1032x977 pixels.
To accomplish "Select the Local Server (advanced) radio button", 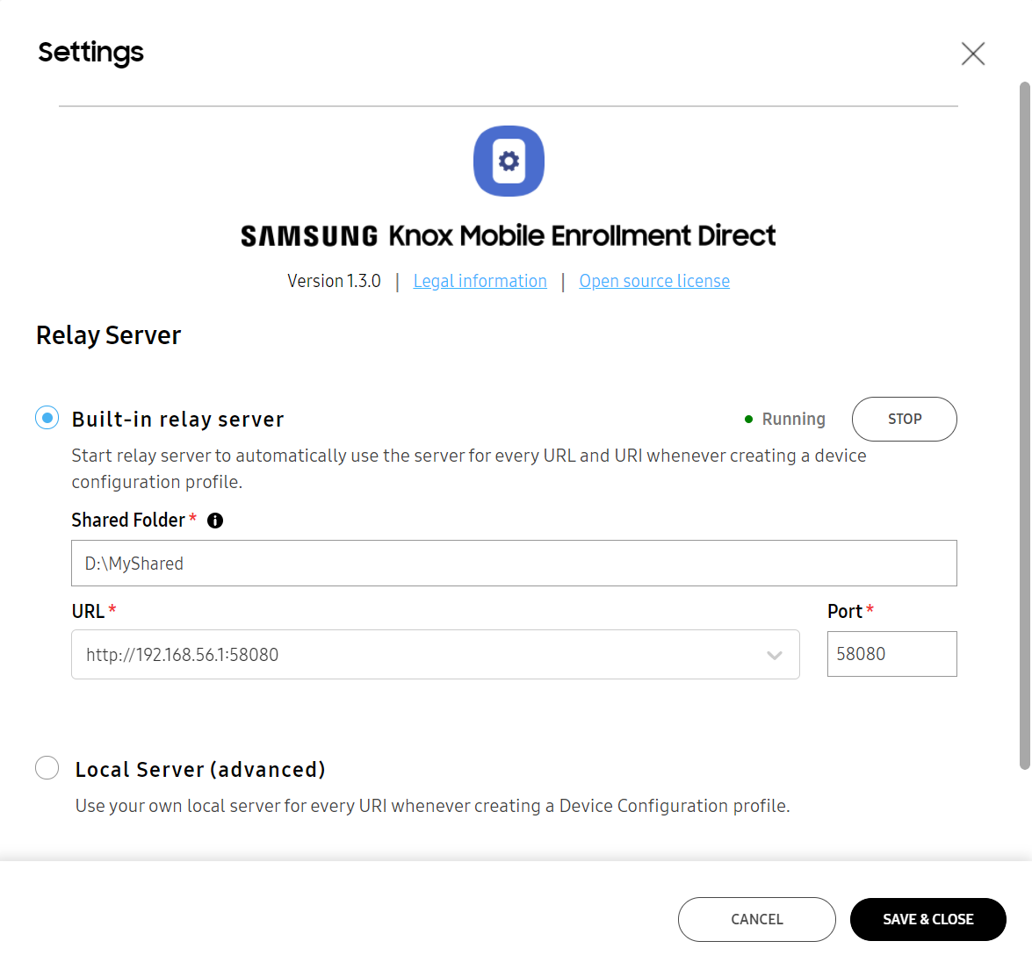I will tap(47, 768).
